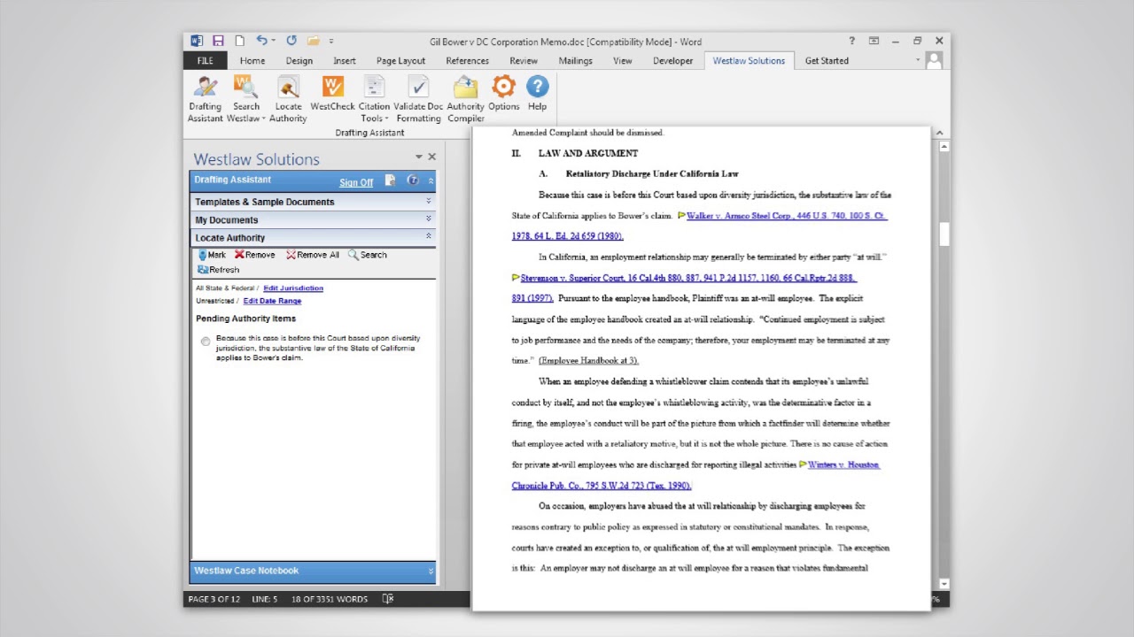This screenshot has height=637, width=1134.
Task: Switch to the Home ribbon tab
Action: pos(252,61)
